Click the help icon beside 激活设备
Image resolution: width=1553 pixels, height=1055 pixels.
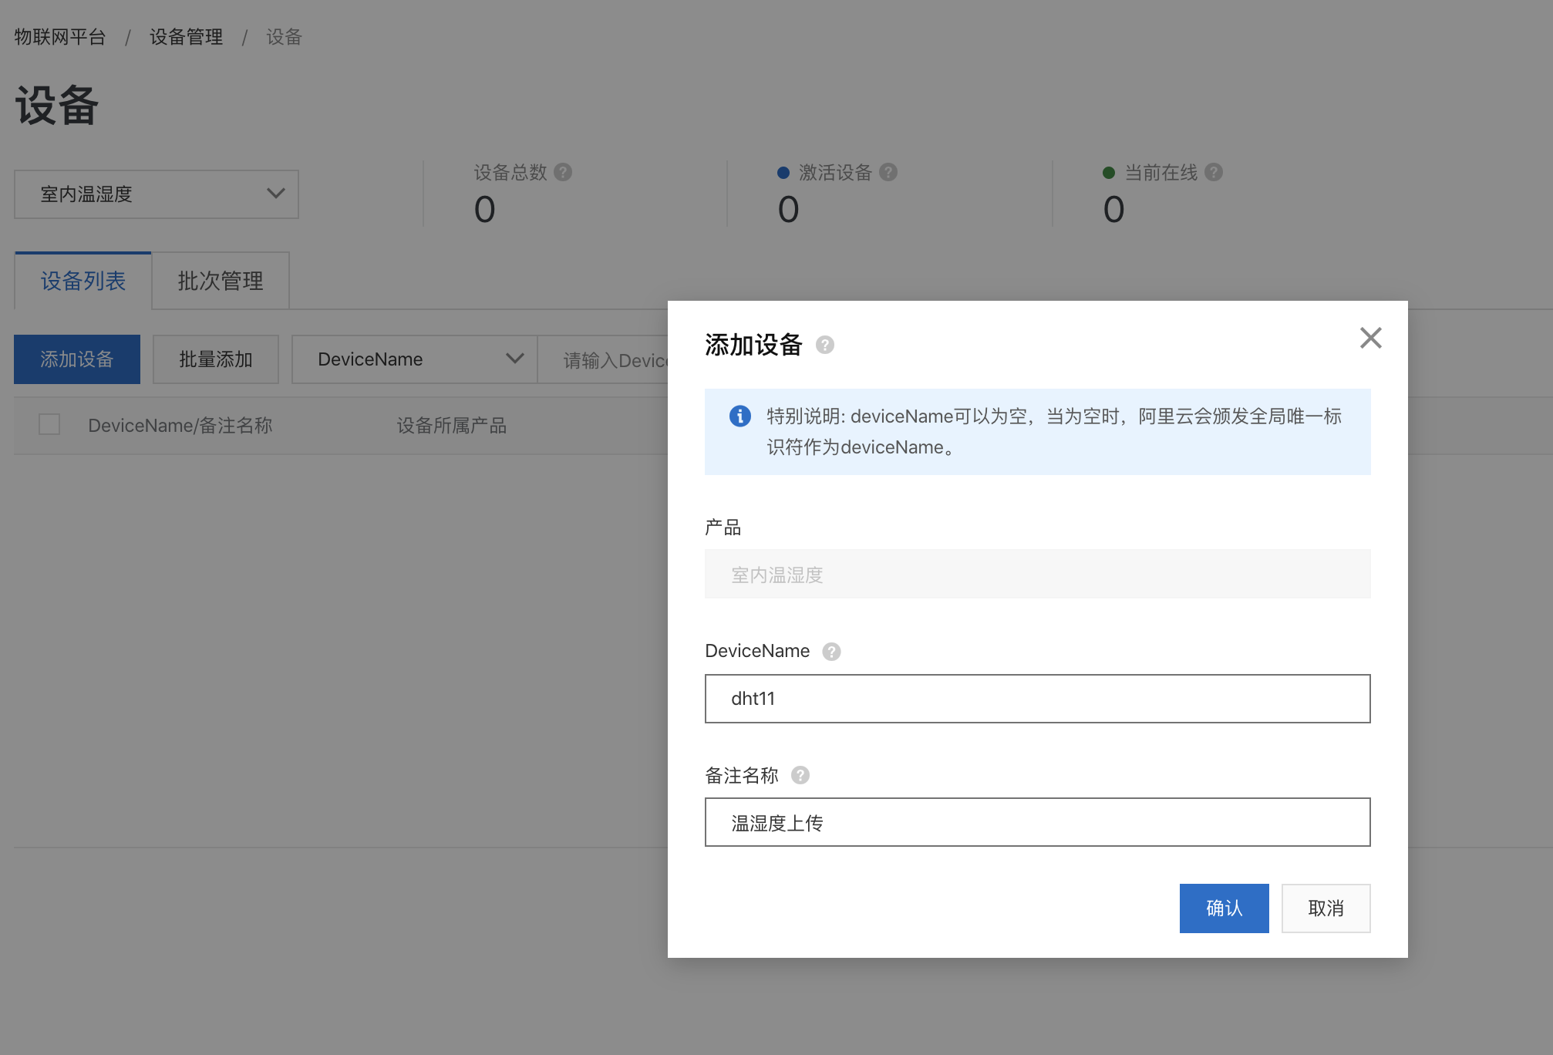(x=890, y=172)
